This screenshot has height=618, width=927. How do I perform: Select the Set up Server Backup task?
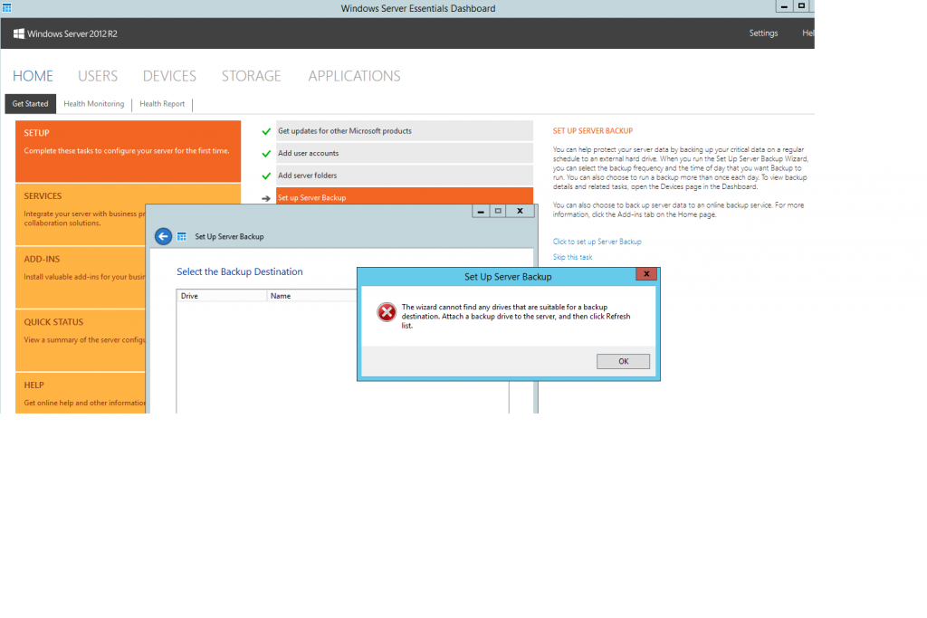coord(405,196)
